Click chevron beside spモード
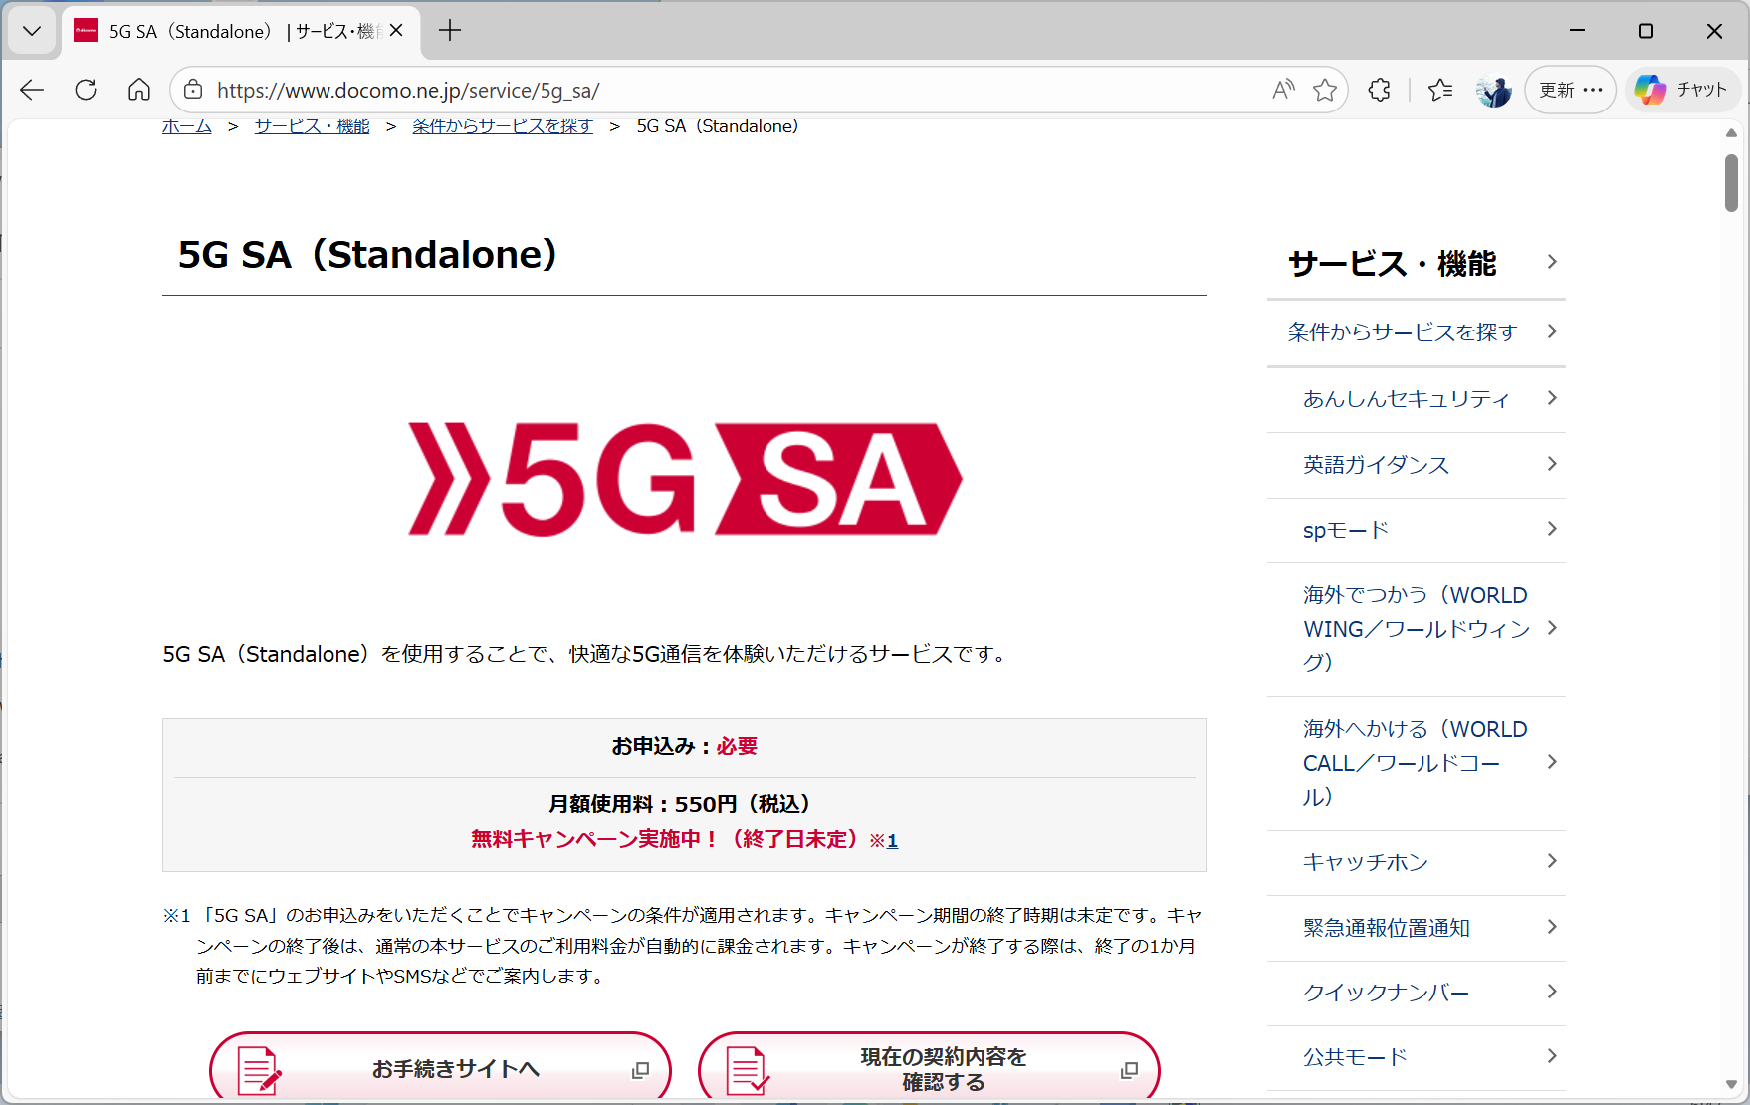 coord(1552,529)
